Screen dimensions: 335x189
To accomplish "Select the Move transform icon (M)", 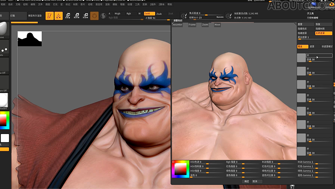I will point(68,16).
